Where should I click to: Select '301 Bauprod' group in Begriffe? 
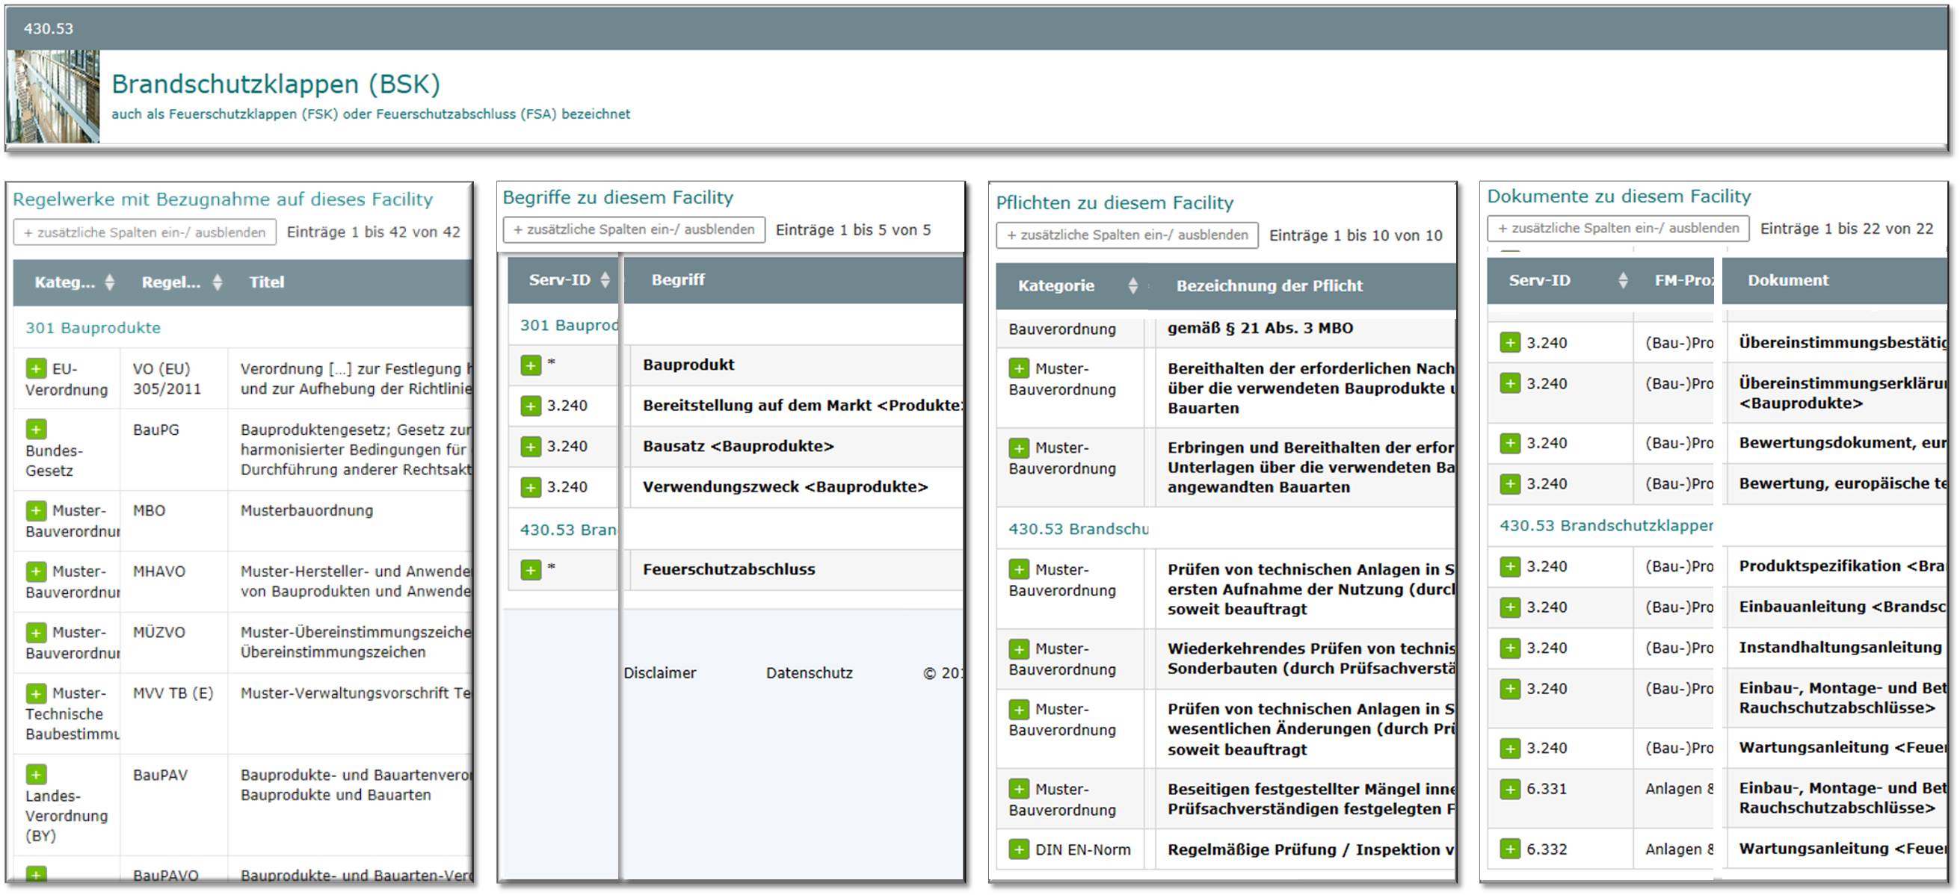(x=568, y=326)
